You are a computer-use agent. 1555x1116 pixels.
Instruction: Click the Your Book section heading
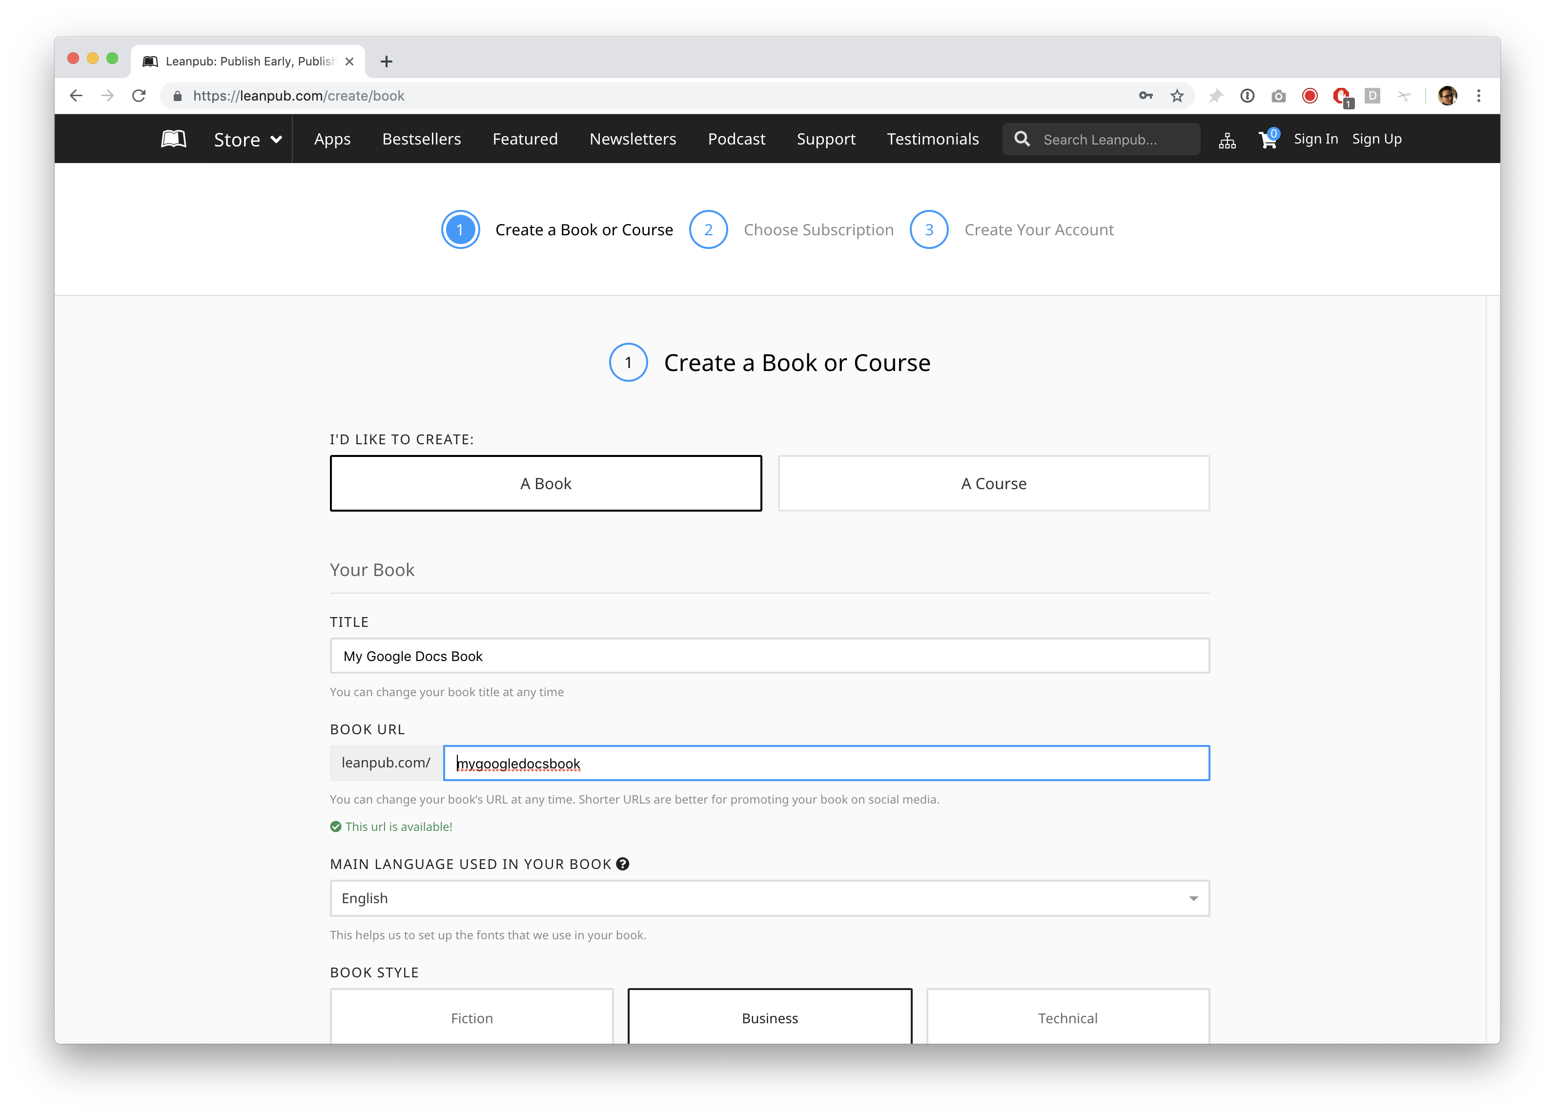tap(372, 570)
